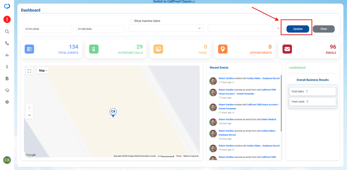Click the Tasks yellow monitor icon
Screen dimensions: 347x170
(158, 49)
